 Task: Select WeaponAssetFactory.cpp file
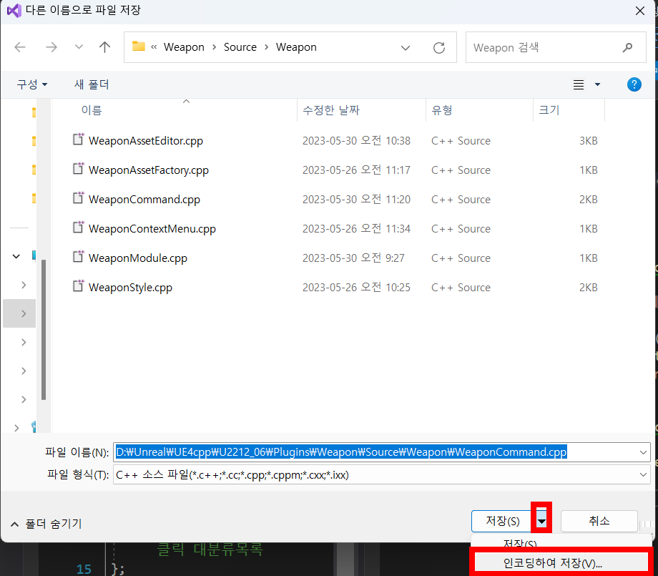point(149,170)
